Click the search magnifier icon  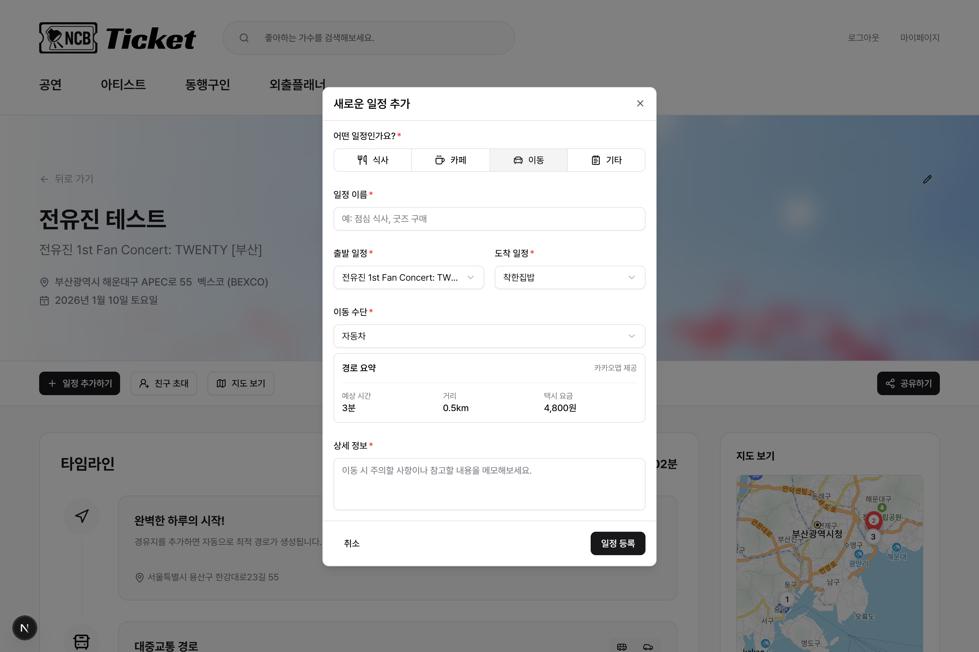coord(244,38)
